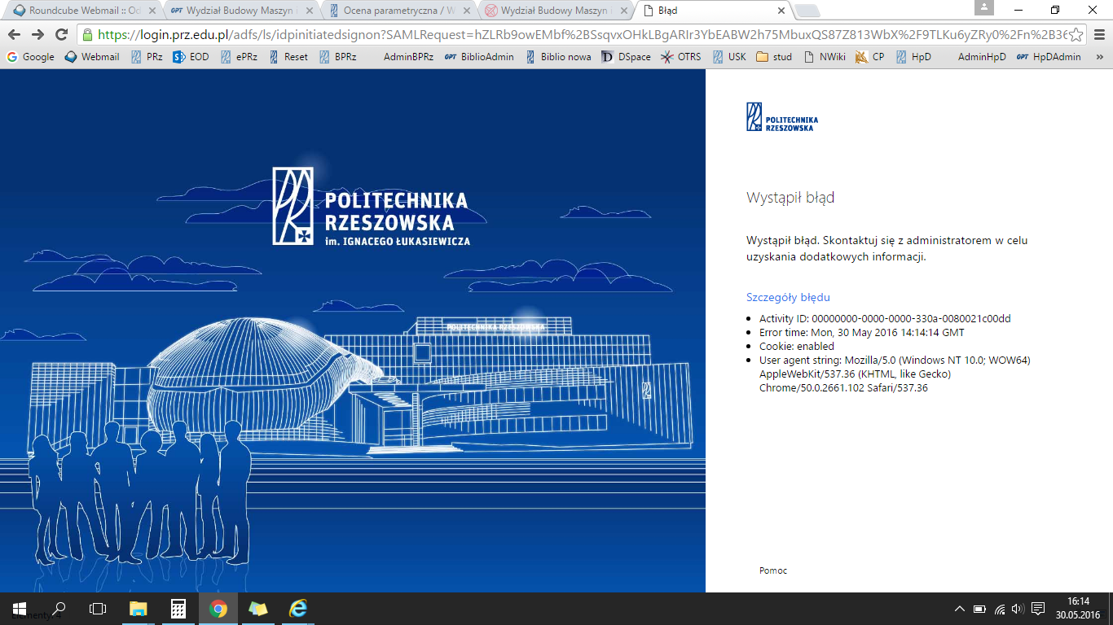The width and height of the screenshot is (1113, 625).
Task: Open the Chrome hamburger menu
Action: point(1098,35)
